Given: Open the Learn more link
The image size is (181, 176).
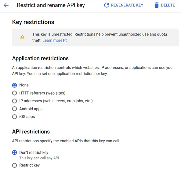Looking at the screenshot, I should point(52,40).
